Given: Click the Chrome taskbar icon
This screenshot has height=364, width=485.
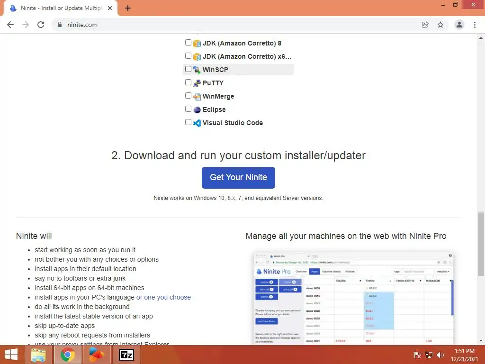Looking at the screenshot, I should (68, 355).
